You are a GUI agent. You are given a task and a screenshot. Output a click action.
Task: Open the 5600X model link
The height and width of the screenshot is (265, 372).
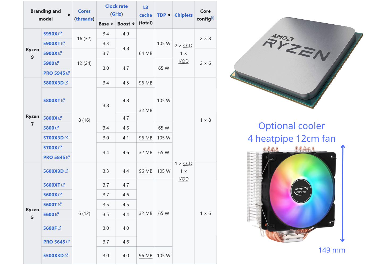coord(52,195)
